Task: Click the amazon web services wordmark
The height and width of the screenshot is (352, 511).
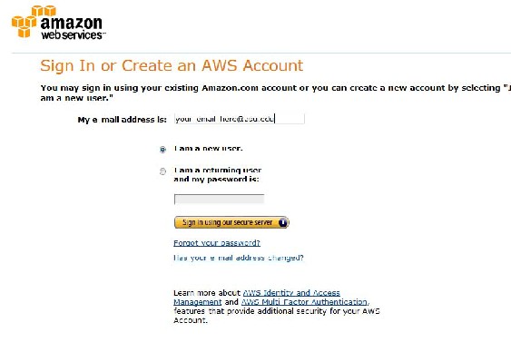Action: (x=72, y=28)
